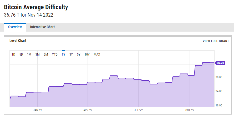Click the OCT '22 axis label
This screenshot has width=234, height=118.
coord(190,110)
